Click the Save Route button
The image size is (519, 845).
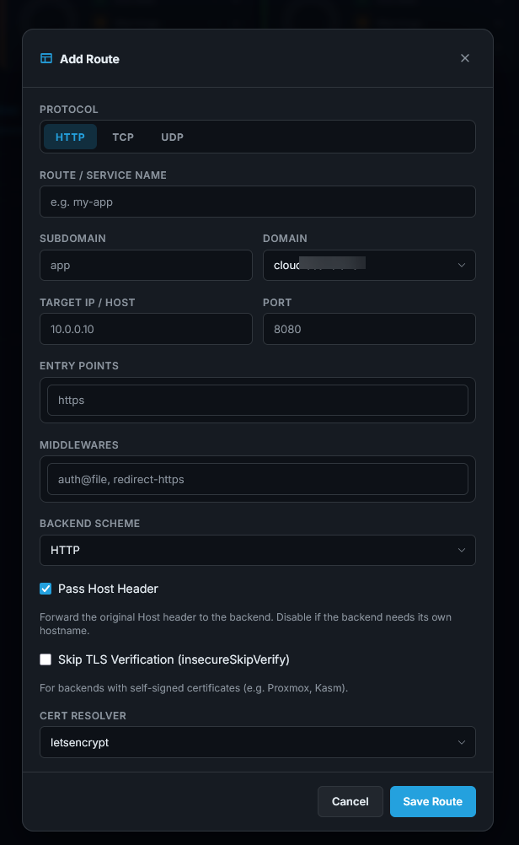[x=432, y=801]
